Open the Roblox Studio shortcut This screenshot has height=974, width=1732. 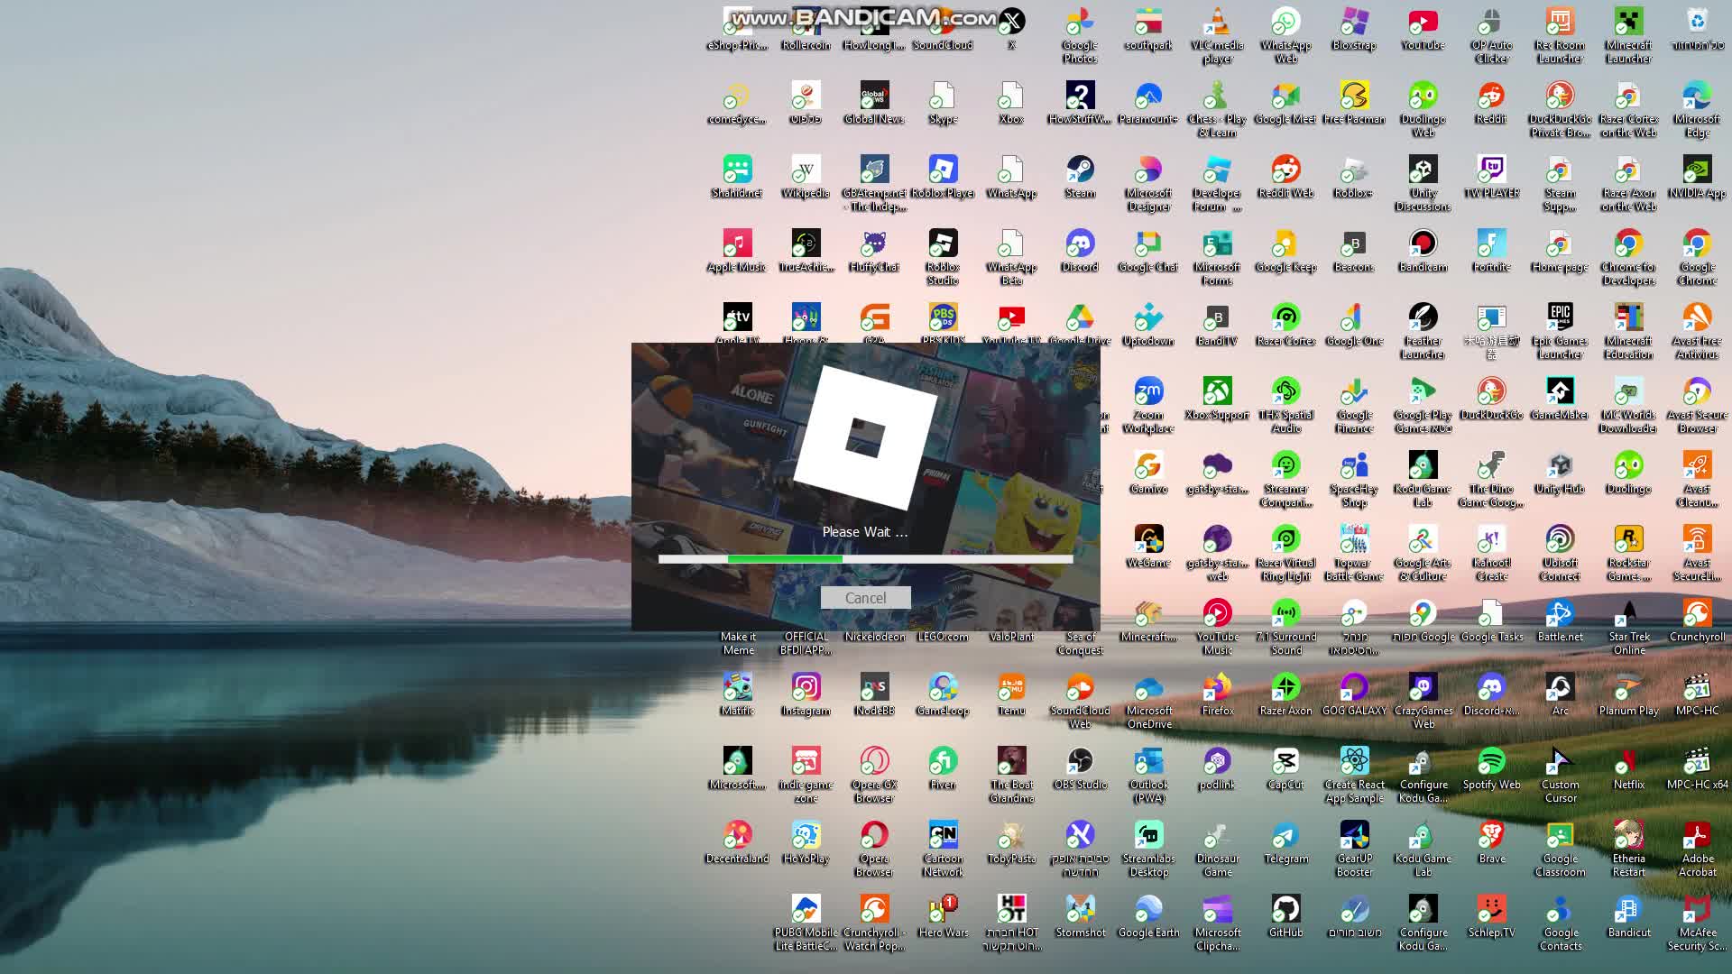pyautogui.click(x=943, y=244)
